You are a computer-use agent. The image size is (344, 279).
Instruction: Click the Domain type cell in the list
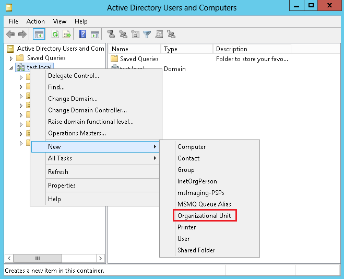pyautogui.click(x=175, y=69)
